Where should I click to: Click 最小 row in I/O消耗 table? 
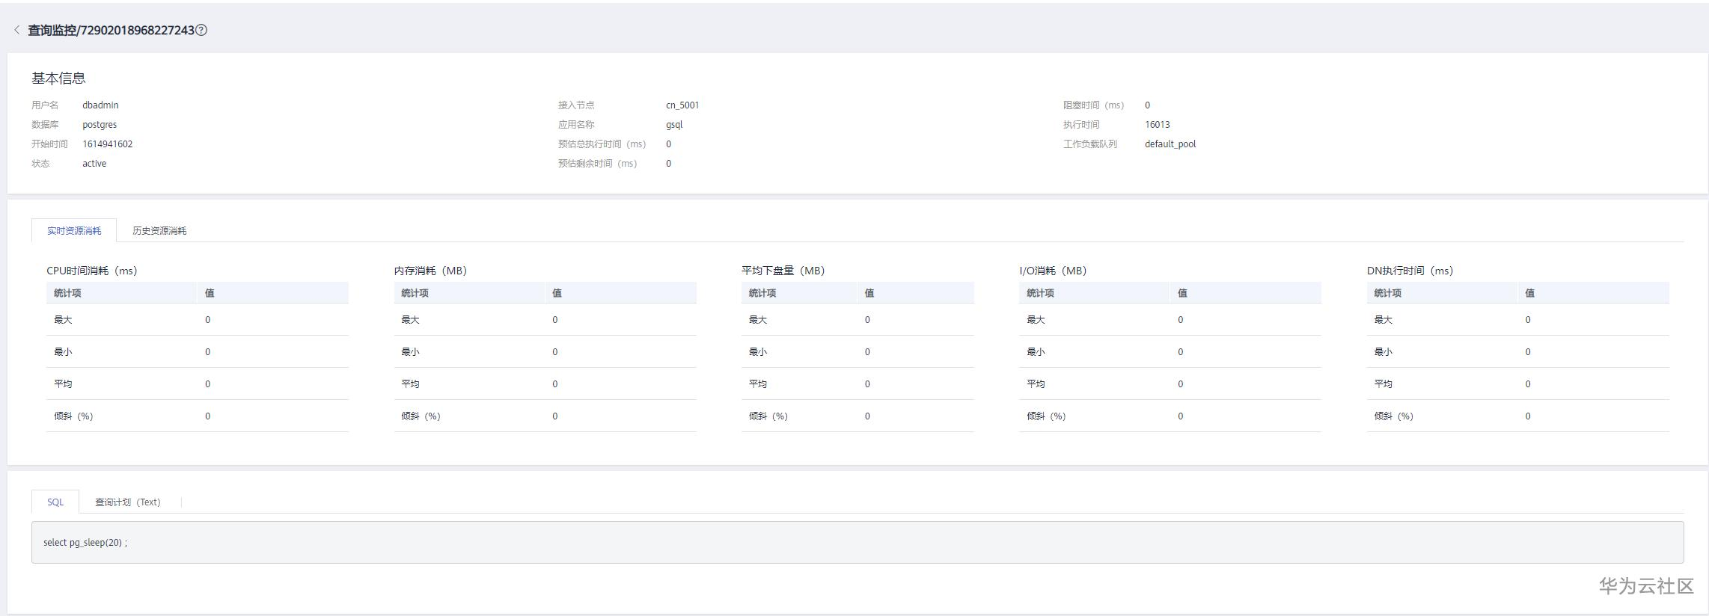pos(1170,352)
